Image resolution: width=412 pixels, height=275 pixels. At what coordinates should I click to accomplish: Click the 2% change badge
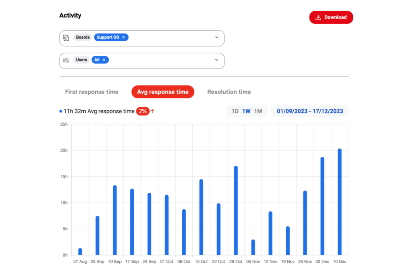coord(143,111)
